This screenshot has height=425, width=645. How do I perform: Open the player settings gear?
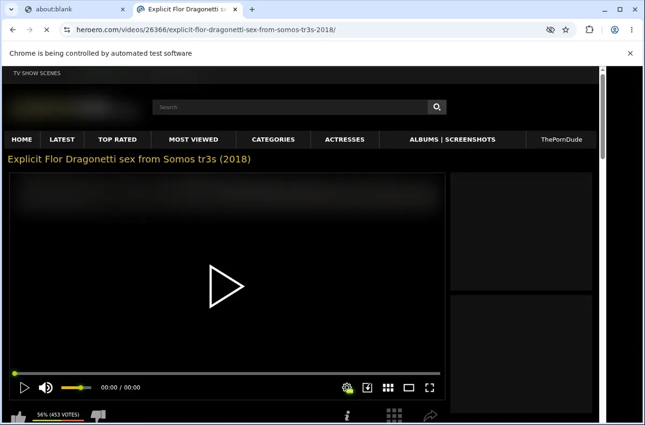pos(347,387)
